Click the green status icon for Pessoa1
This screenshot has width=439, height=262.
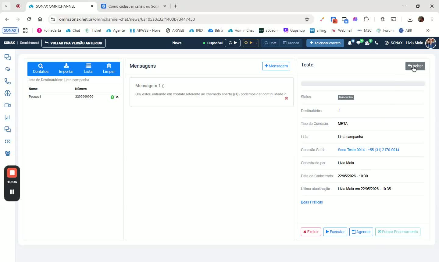112,97
